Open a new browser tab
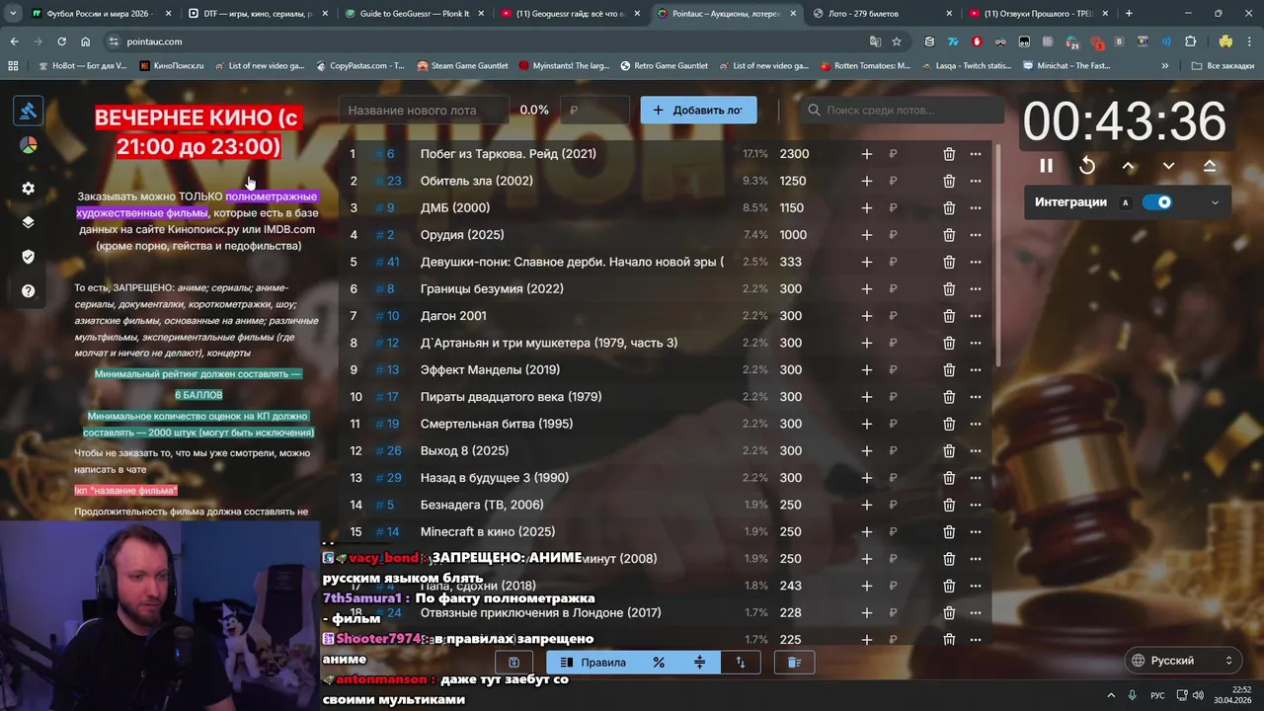Screen dimensions: 1264x711 coord(1129,14)
